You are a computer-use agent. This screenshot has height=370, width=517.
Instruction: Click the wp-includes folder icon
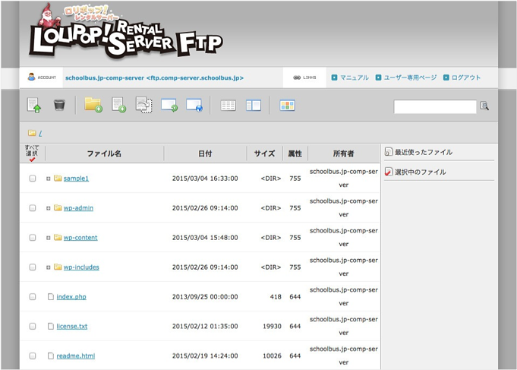point(58,267)
